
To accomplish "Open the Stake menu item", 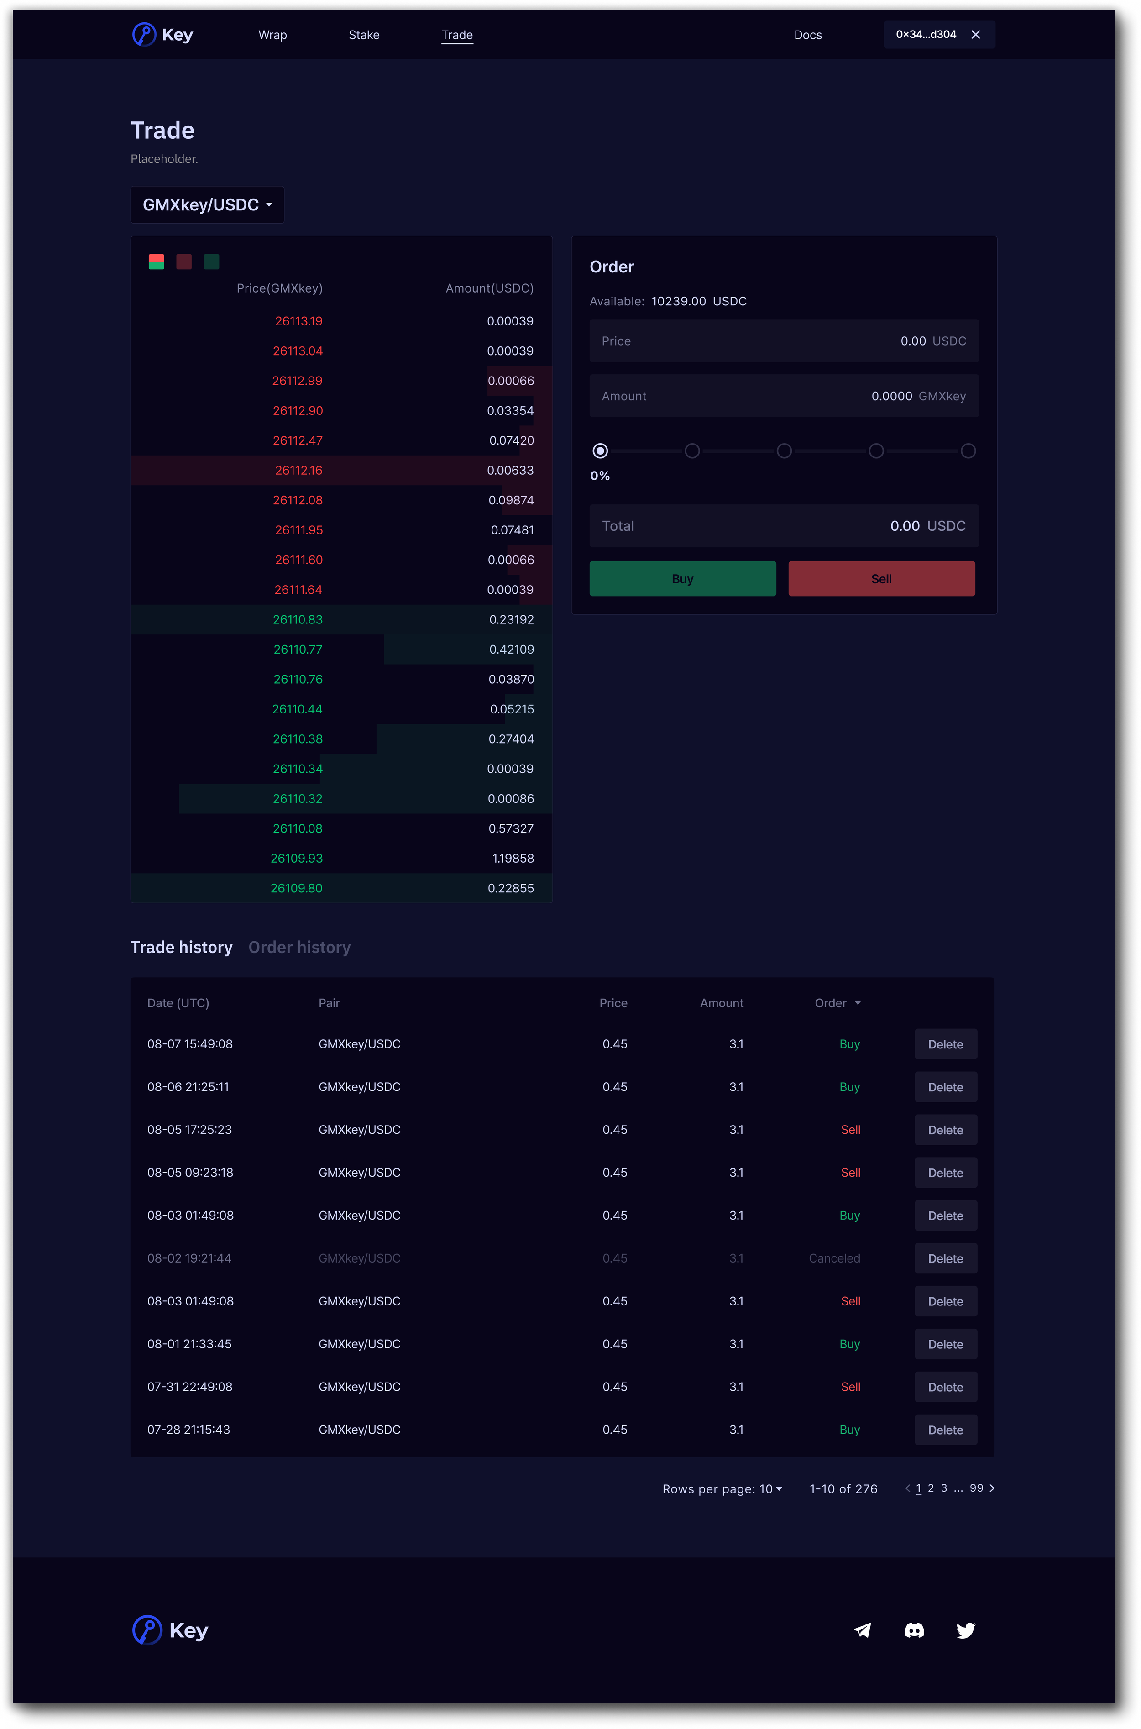I will [364, 35].
